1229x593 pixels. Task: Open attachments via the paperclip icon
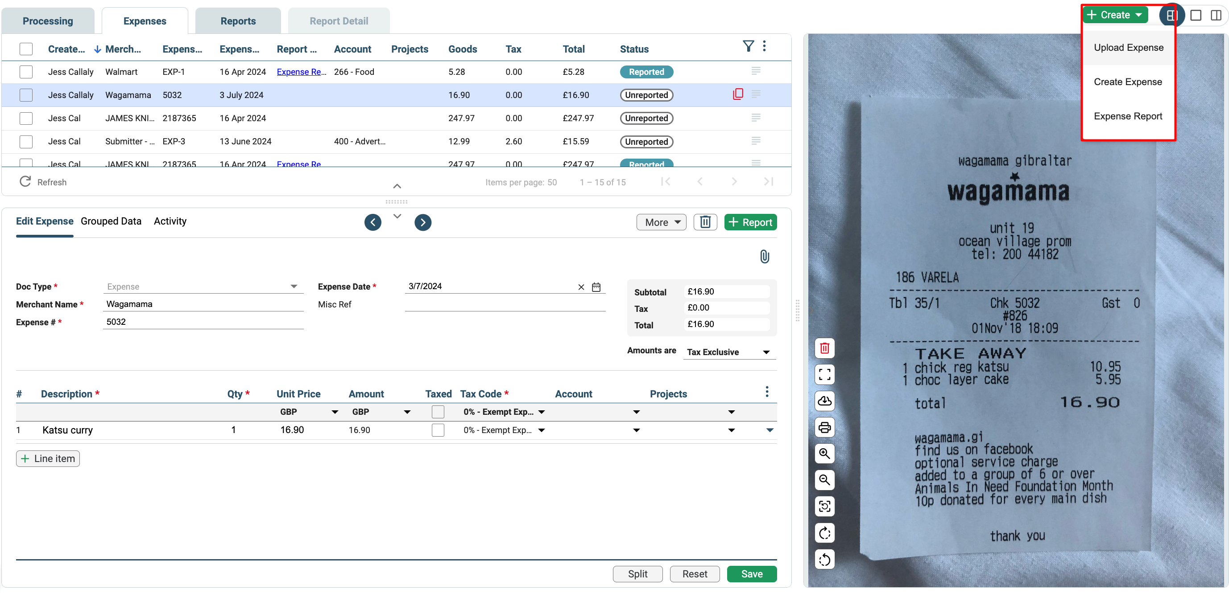coord(764,256)
